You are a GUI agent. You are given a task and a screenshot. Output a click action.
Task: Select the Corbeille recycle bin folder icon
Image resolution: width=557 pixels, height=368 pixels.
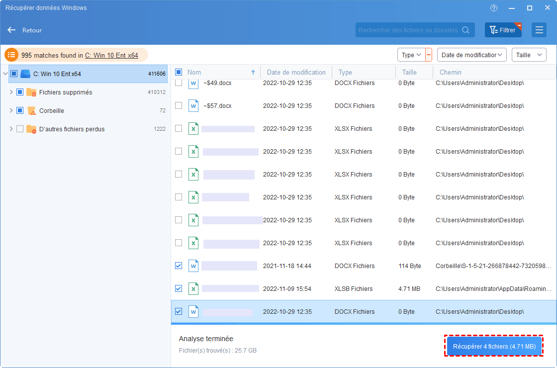tap(31, 111)
